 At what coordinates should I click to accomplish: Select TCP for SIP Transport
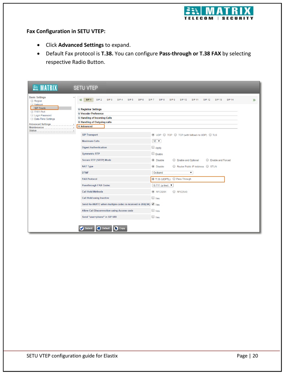coord(164,135)
